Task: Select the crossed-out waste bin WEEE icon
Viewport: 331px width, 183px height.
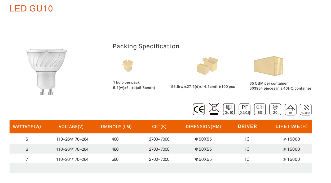Action: coord(214,109)
